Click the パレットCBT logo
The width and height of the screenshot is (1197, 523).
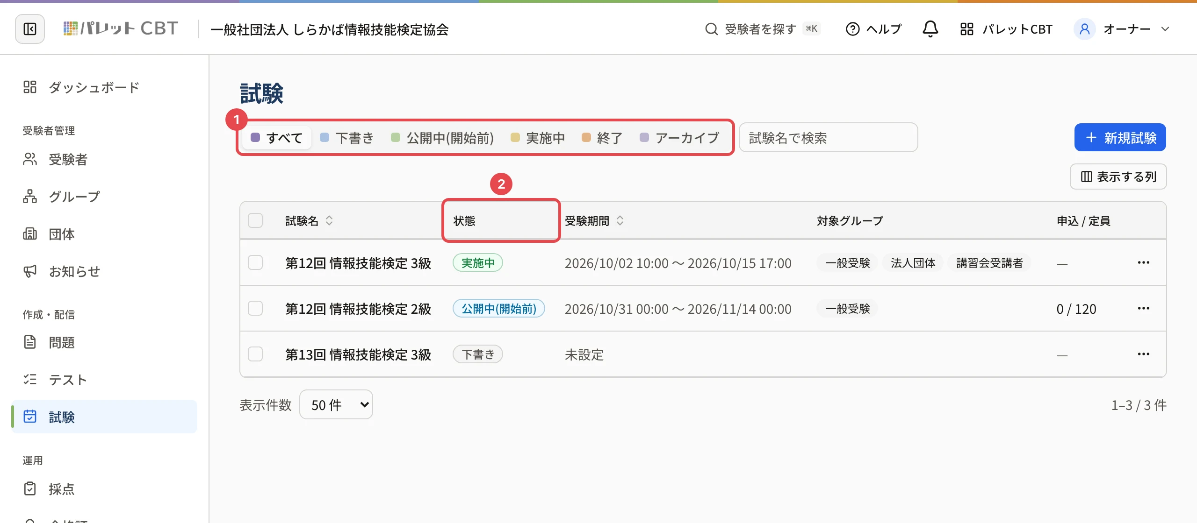tap(121, 29)
